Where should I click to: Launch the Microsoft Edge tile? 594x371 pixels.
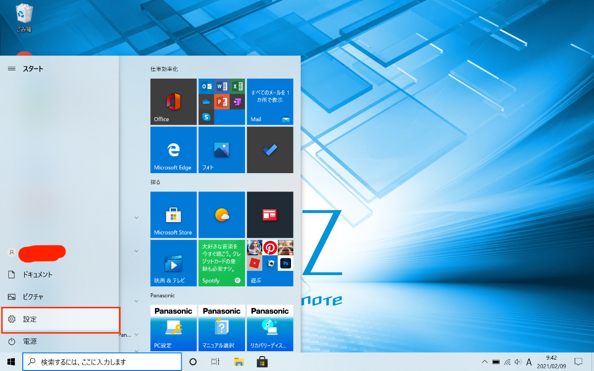pos(173,150)
